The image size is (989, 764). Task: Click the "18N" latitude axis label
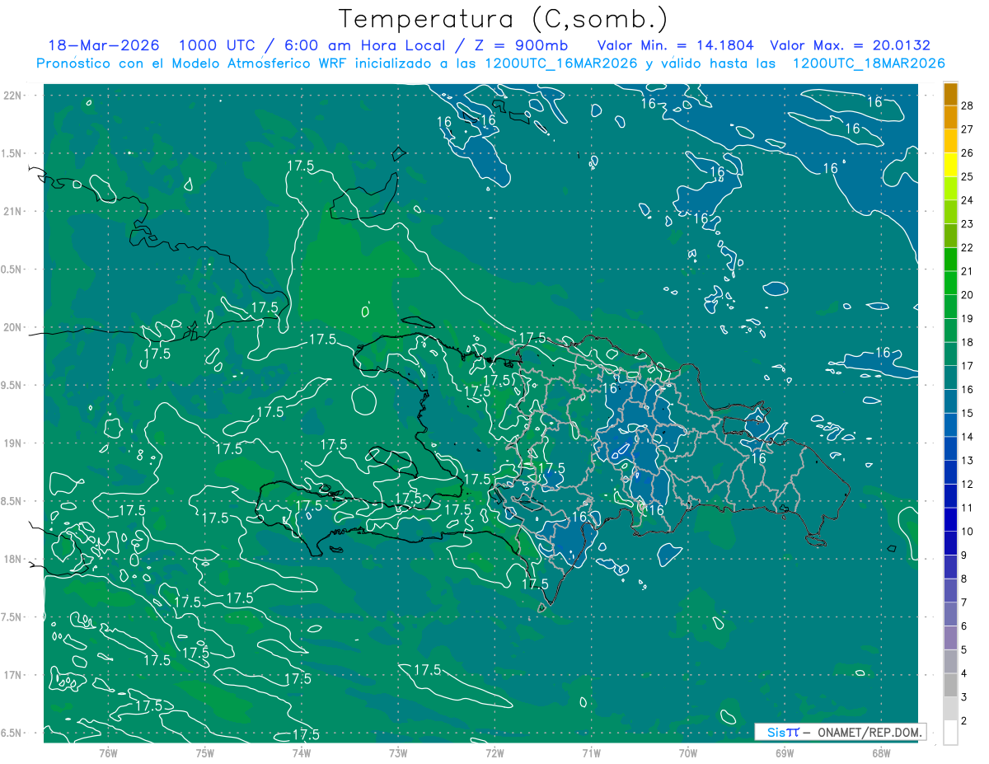(x=14, y=559)
